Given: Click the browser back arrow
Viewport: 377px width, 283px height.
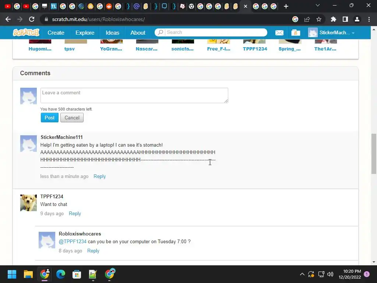Looking at the screenshot, I should (8, 19).
